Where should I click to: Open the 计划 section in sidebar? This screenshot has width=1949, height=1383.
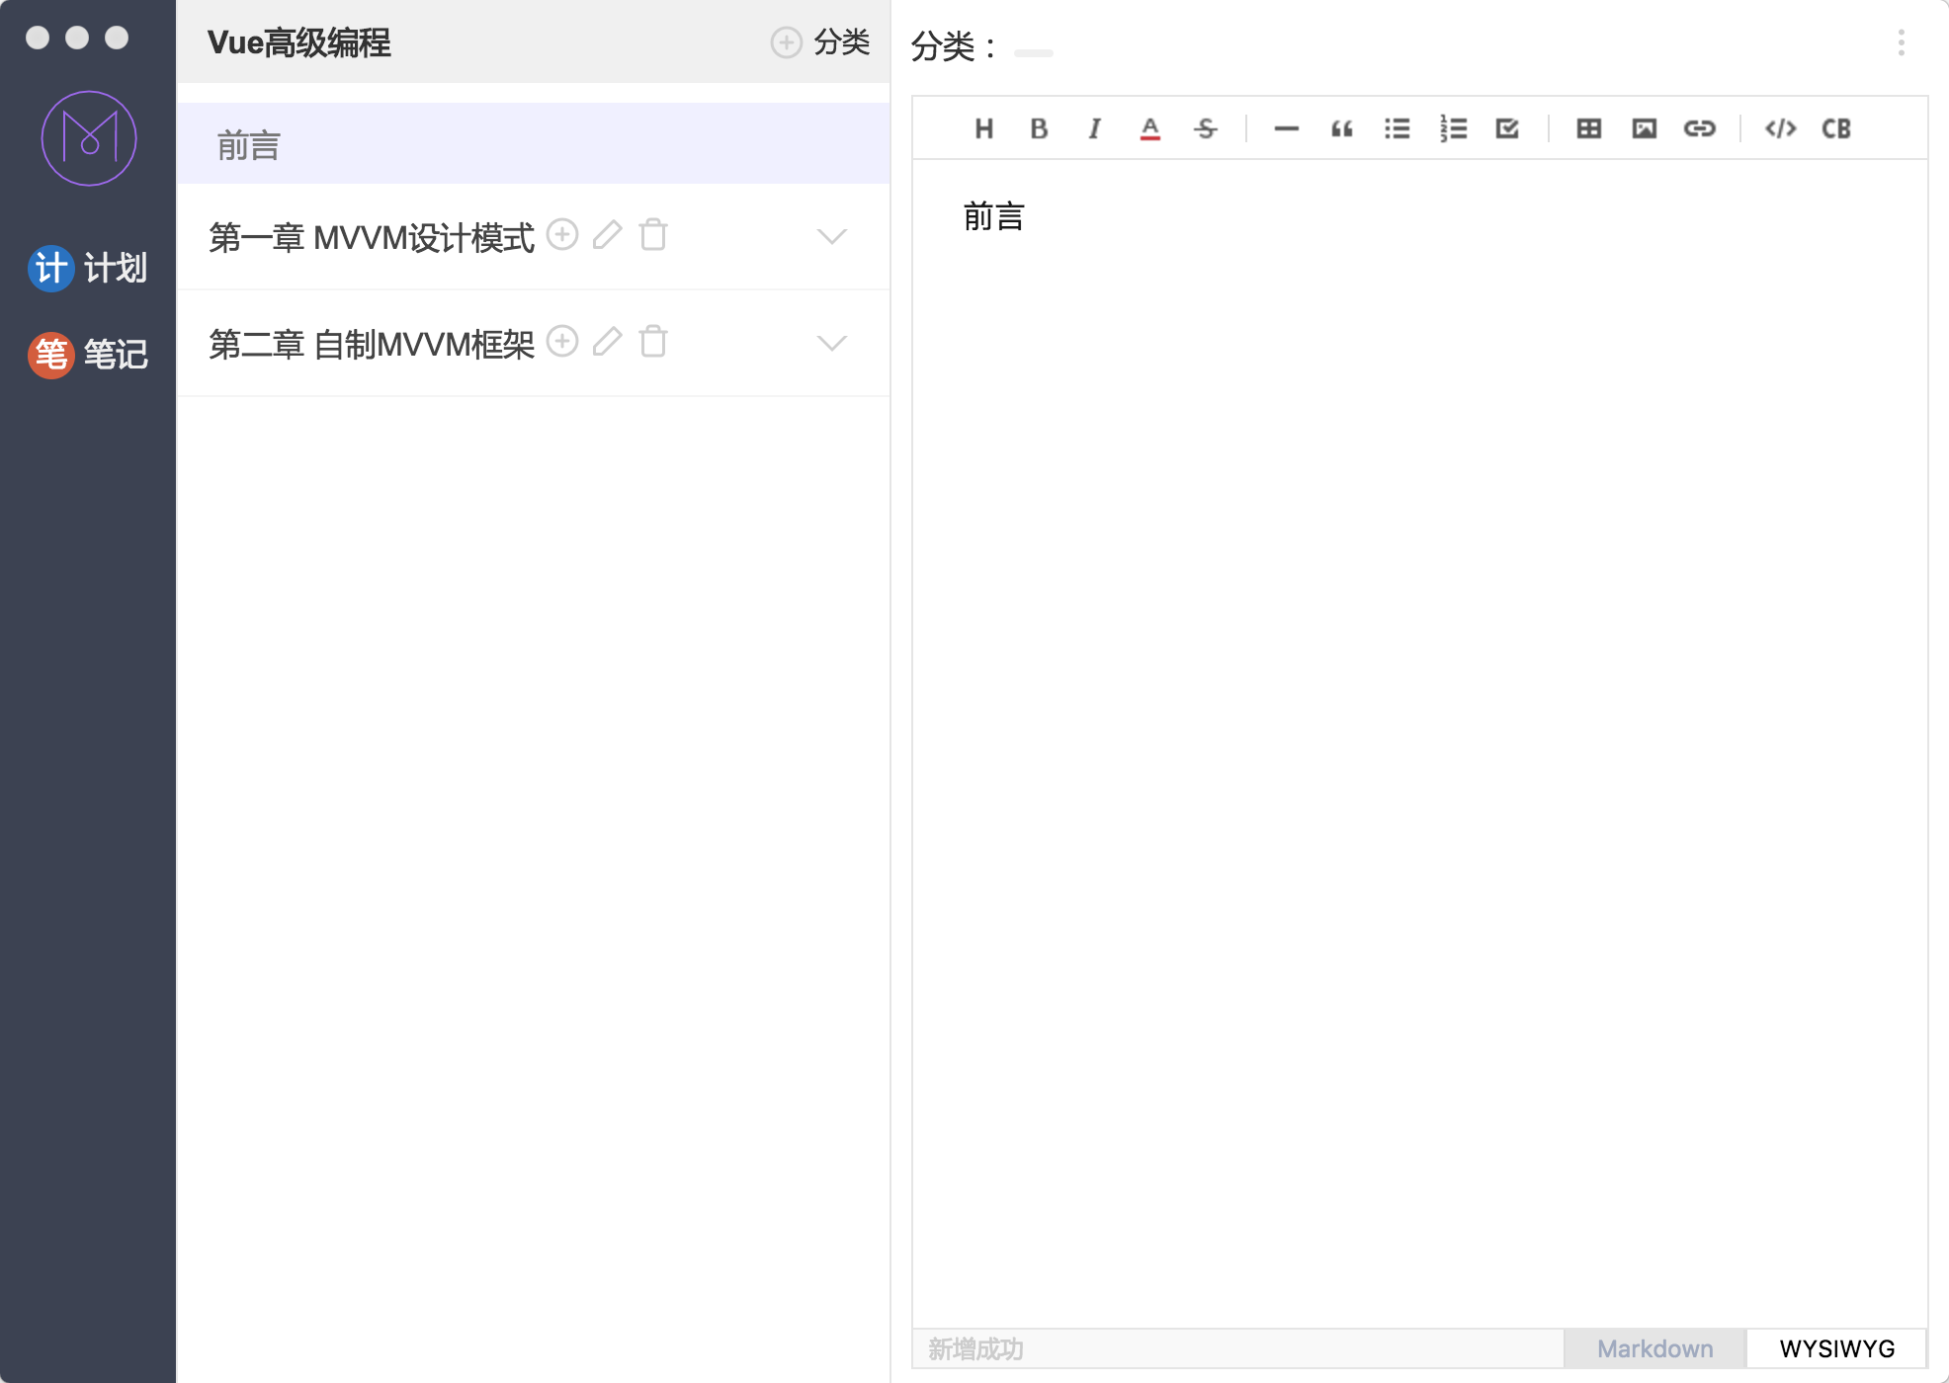[89, 268]
